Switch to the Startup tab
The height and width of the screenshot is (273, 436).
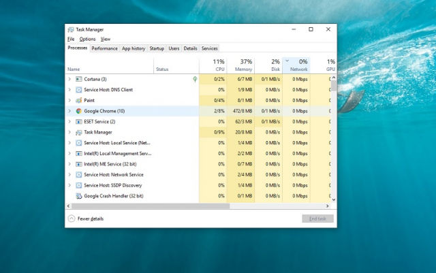[x=157, y=48]
